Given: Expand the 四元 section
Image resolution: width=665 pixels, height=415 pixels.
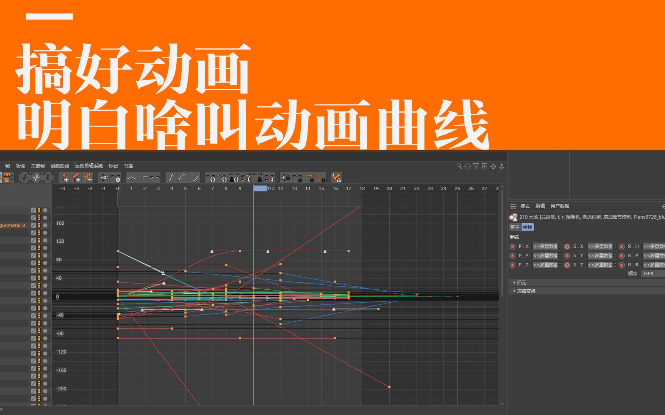Looking at the screenshot, I should pos(520,282).
